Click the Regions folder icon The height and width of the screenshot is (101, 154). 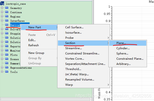(7, 16)
